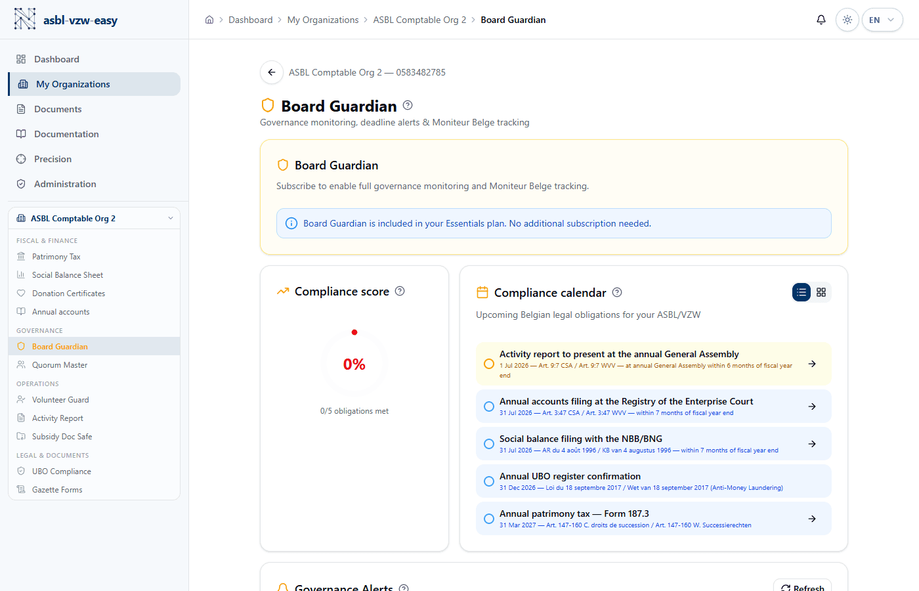Go to Dashboard breadcrumb link
919x591 pixels.
250,20
